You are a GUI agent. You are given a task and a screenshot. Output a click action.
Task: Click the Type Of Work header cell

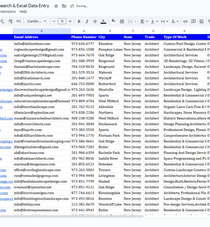pos(185,37)
